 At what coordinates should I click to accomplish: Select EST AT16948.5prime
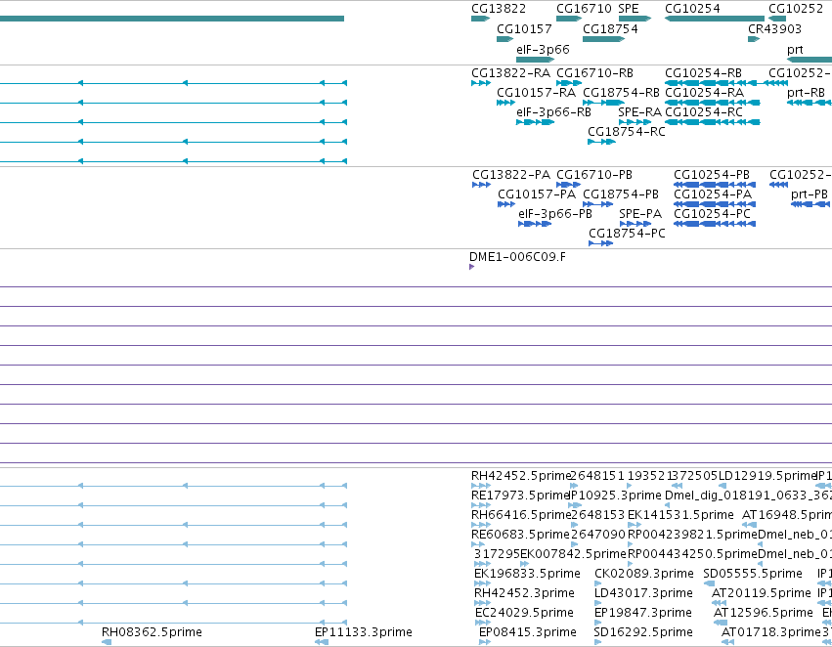(749, 525)
